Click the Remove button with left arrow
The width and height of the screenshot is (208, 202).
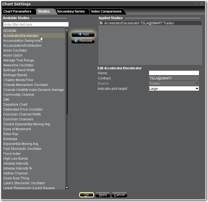[x=83, y=41]
